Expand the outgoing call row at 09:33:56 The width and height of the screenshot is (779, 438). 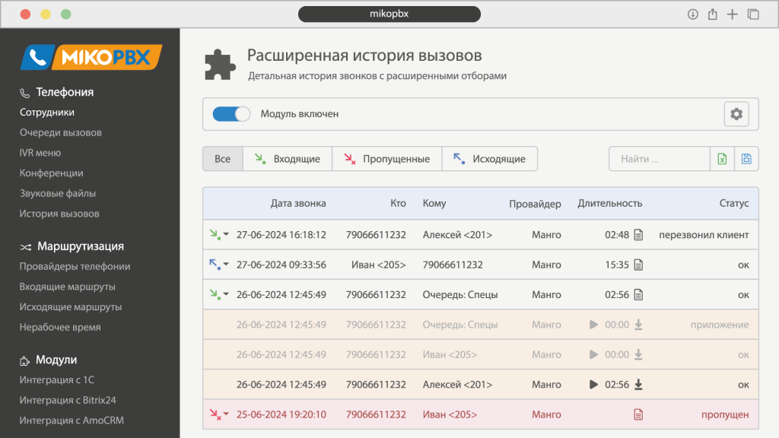click(219, 265)
